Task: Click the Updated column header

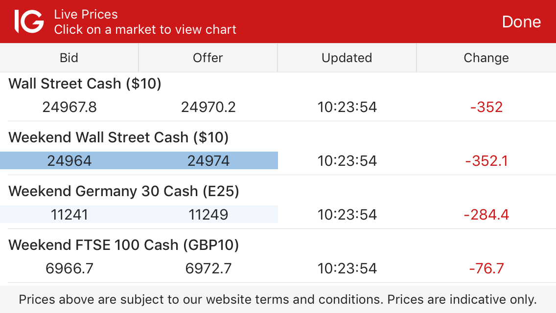Action: pos(347,58)
